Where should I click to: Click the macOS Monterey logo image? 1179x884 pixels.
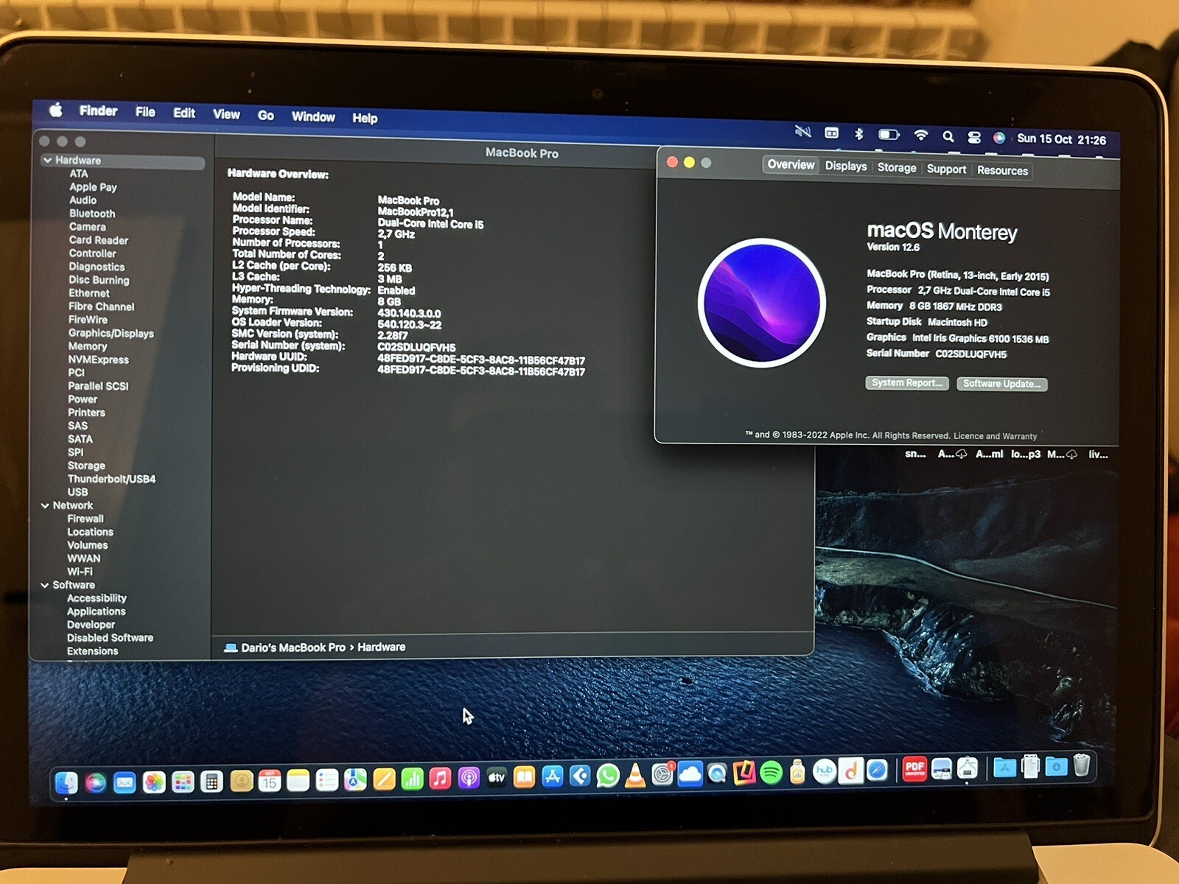[x=762, y=302]
